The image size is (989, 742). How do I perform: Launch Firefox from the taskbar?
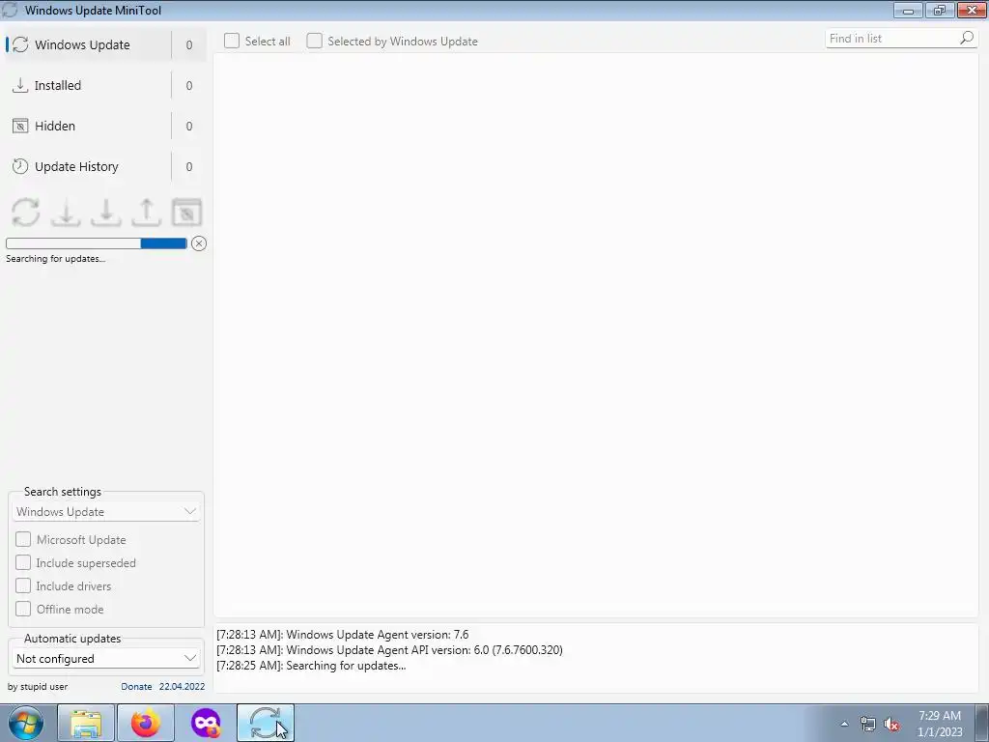(x=146, y=723)
